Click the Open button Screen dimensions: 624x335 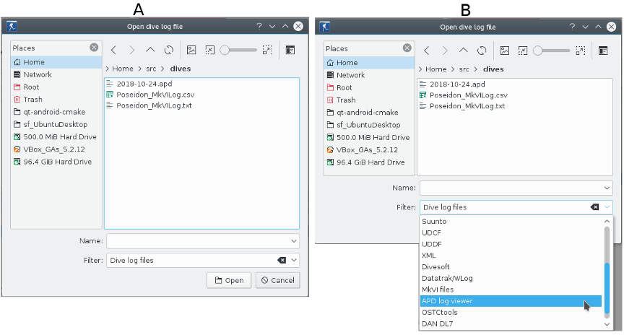(228, 280)
